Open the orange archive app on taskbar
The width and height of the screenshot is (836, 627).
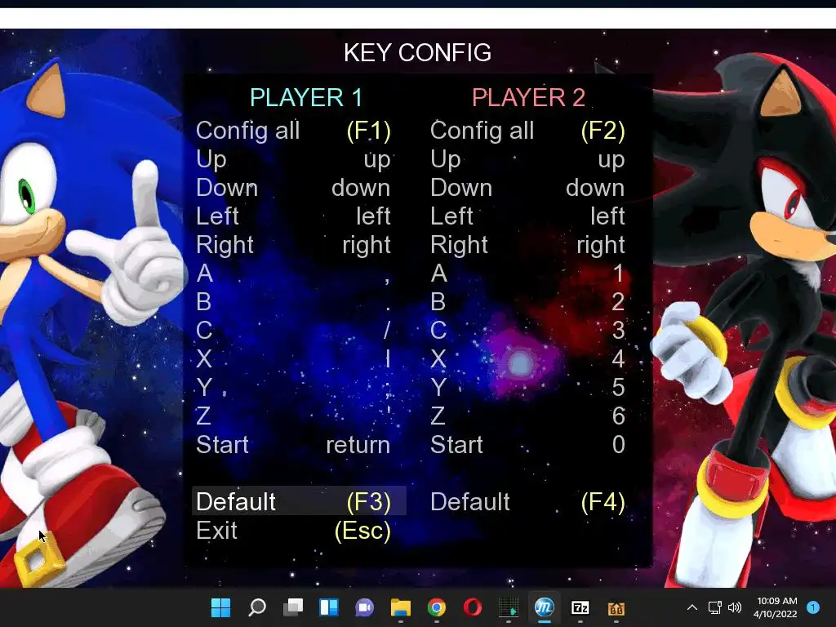point(616,607)
